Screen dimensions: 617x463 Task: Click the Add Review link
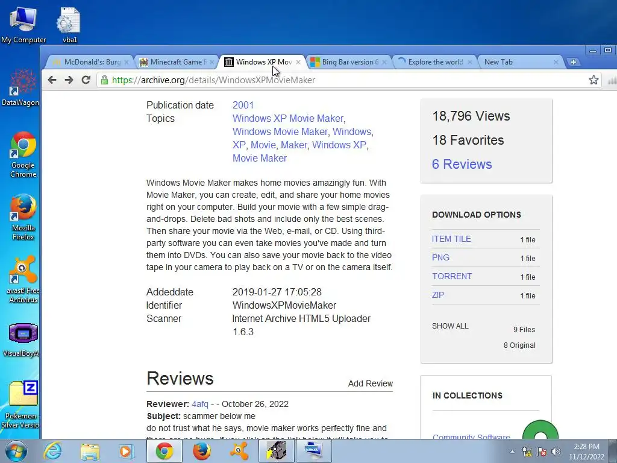coord(371,383)
